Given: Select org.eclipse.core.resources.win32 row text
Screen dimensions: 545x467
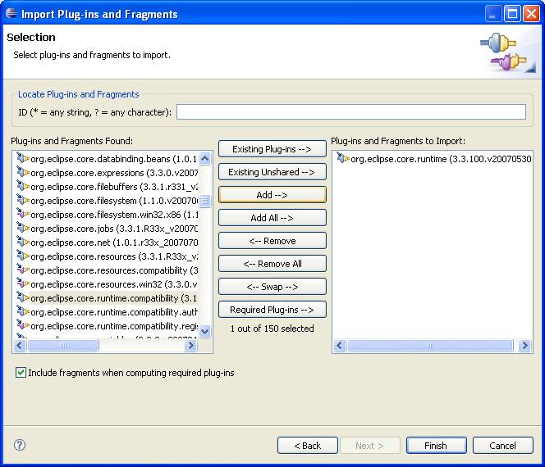Looking at the screenshot, I should [x=114, y=283].
